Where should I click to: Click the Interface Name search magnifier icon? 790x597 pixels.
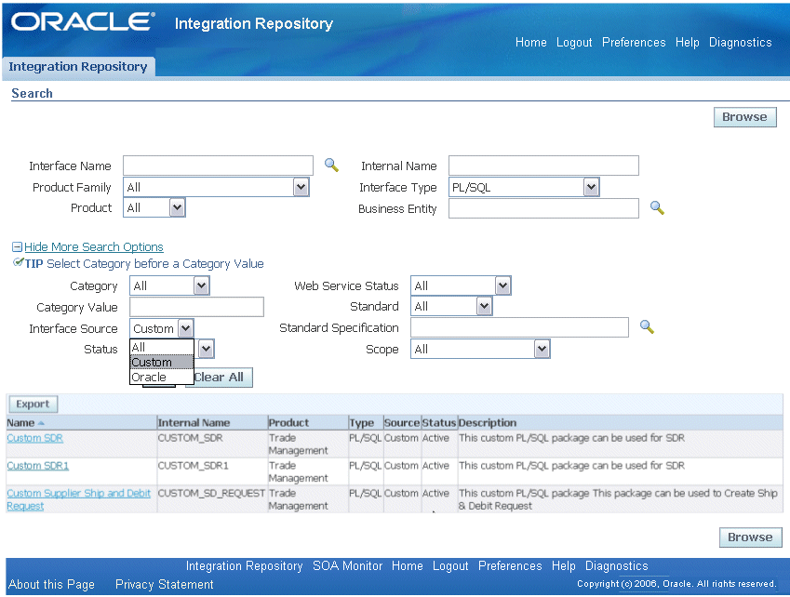click(x=331, y=166)
